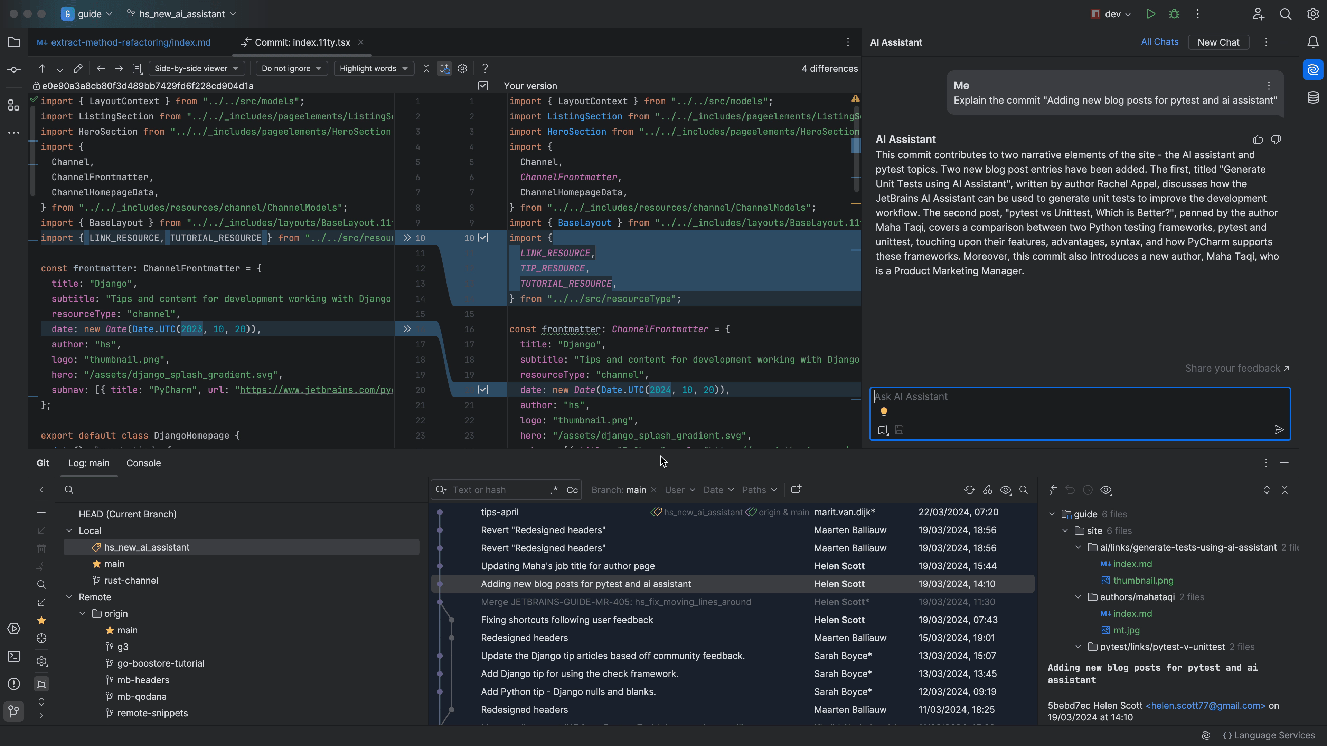Select the Commit tool window icon
Viewport: 1327px width, 746px height.
(x=14, y=69)
